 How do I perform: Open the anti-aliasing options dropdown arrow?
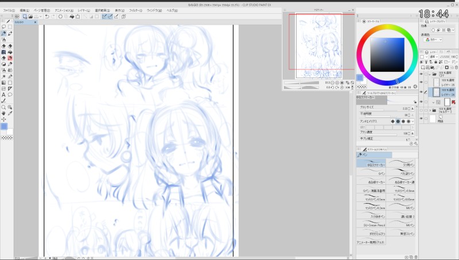(413, 121)
